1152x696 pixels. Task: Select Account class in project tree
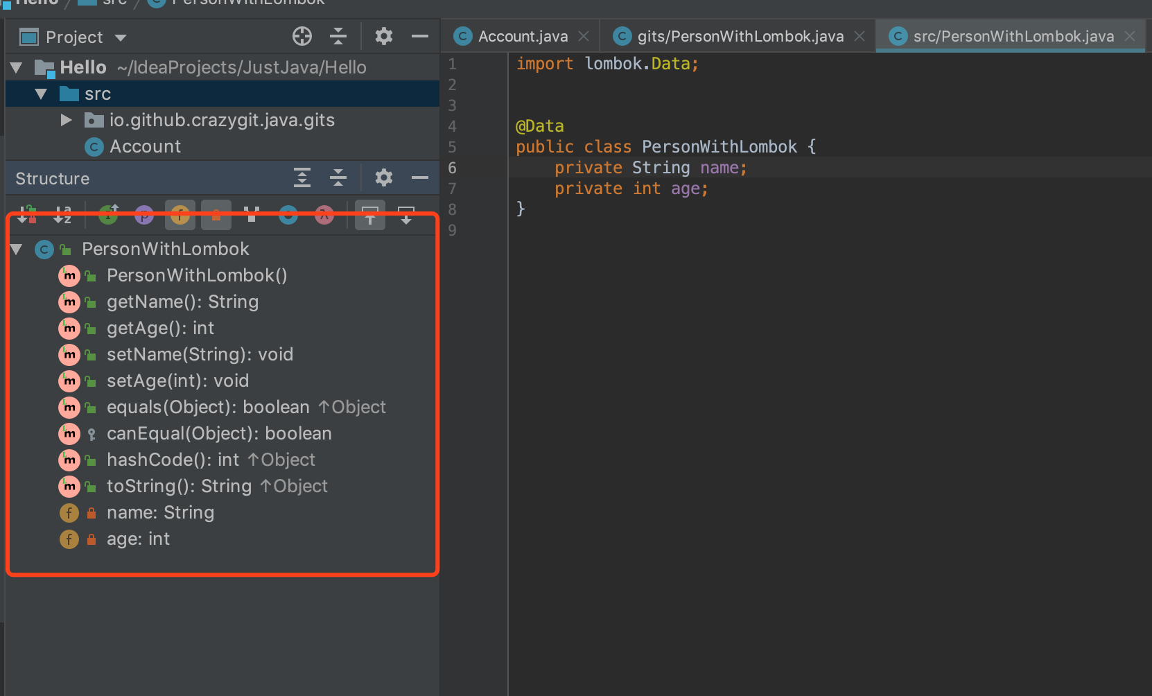[146, 147]
